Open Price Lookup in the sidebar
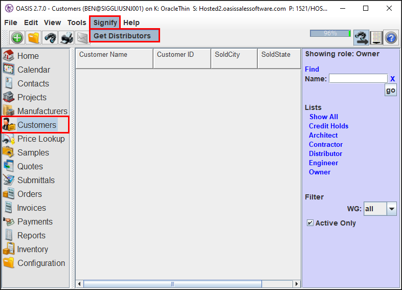 [x=34, y=139]
